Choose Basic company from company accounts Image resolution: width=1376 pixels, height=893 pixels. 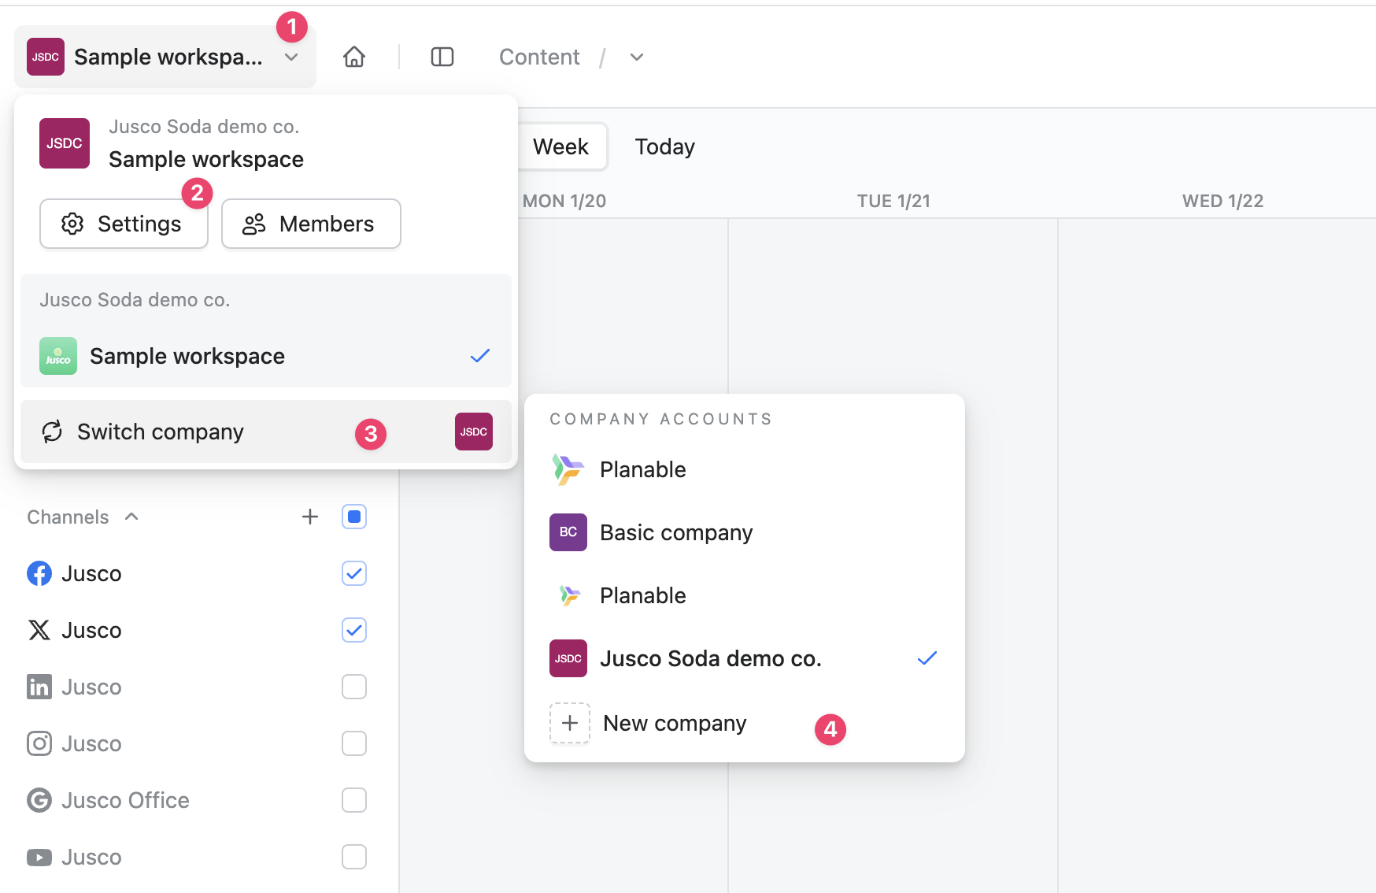pyautogui.click(x=675, y=532)
